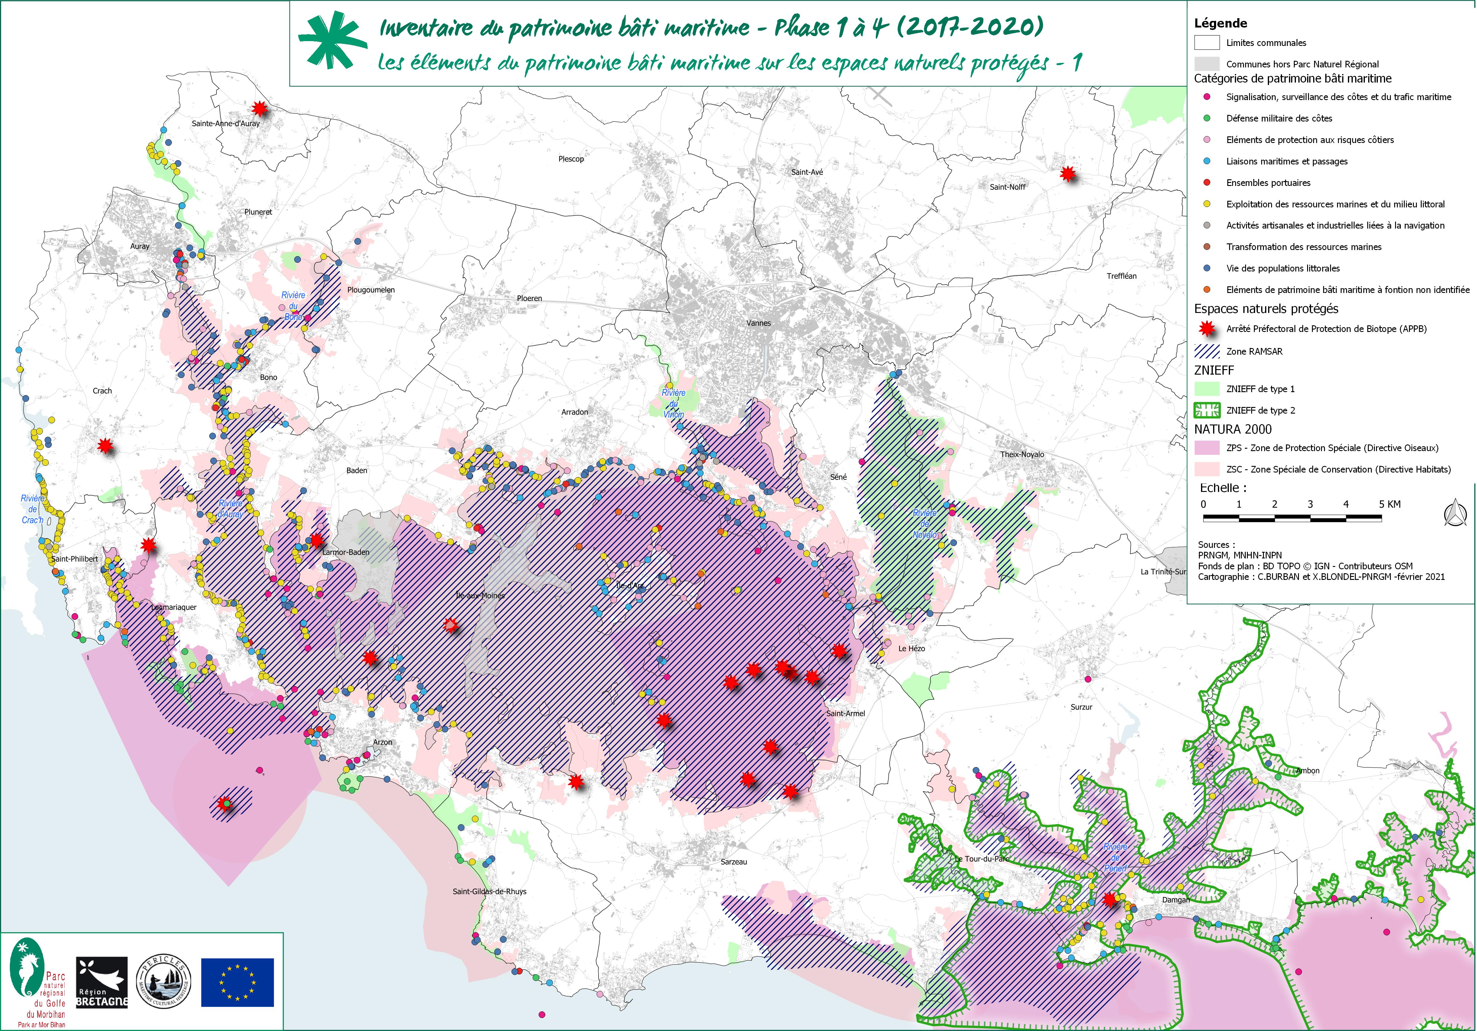
Task: Click the ZNIEFF de type 2 legend symbol
Action: (1207, 411)
